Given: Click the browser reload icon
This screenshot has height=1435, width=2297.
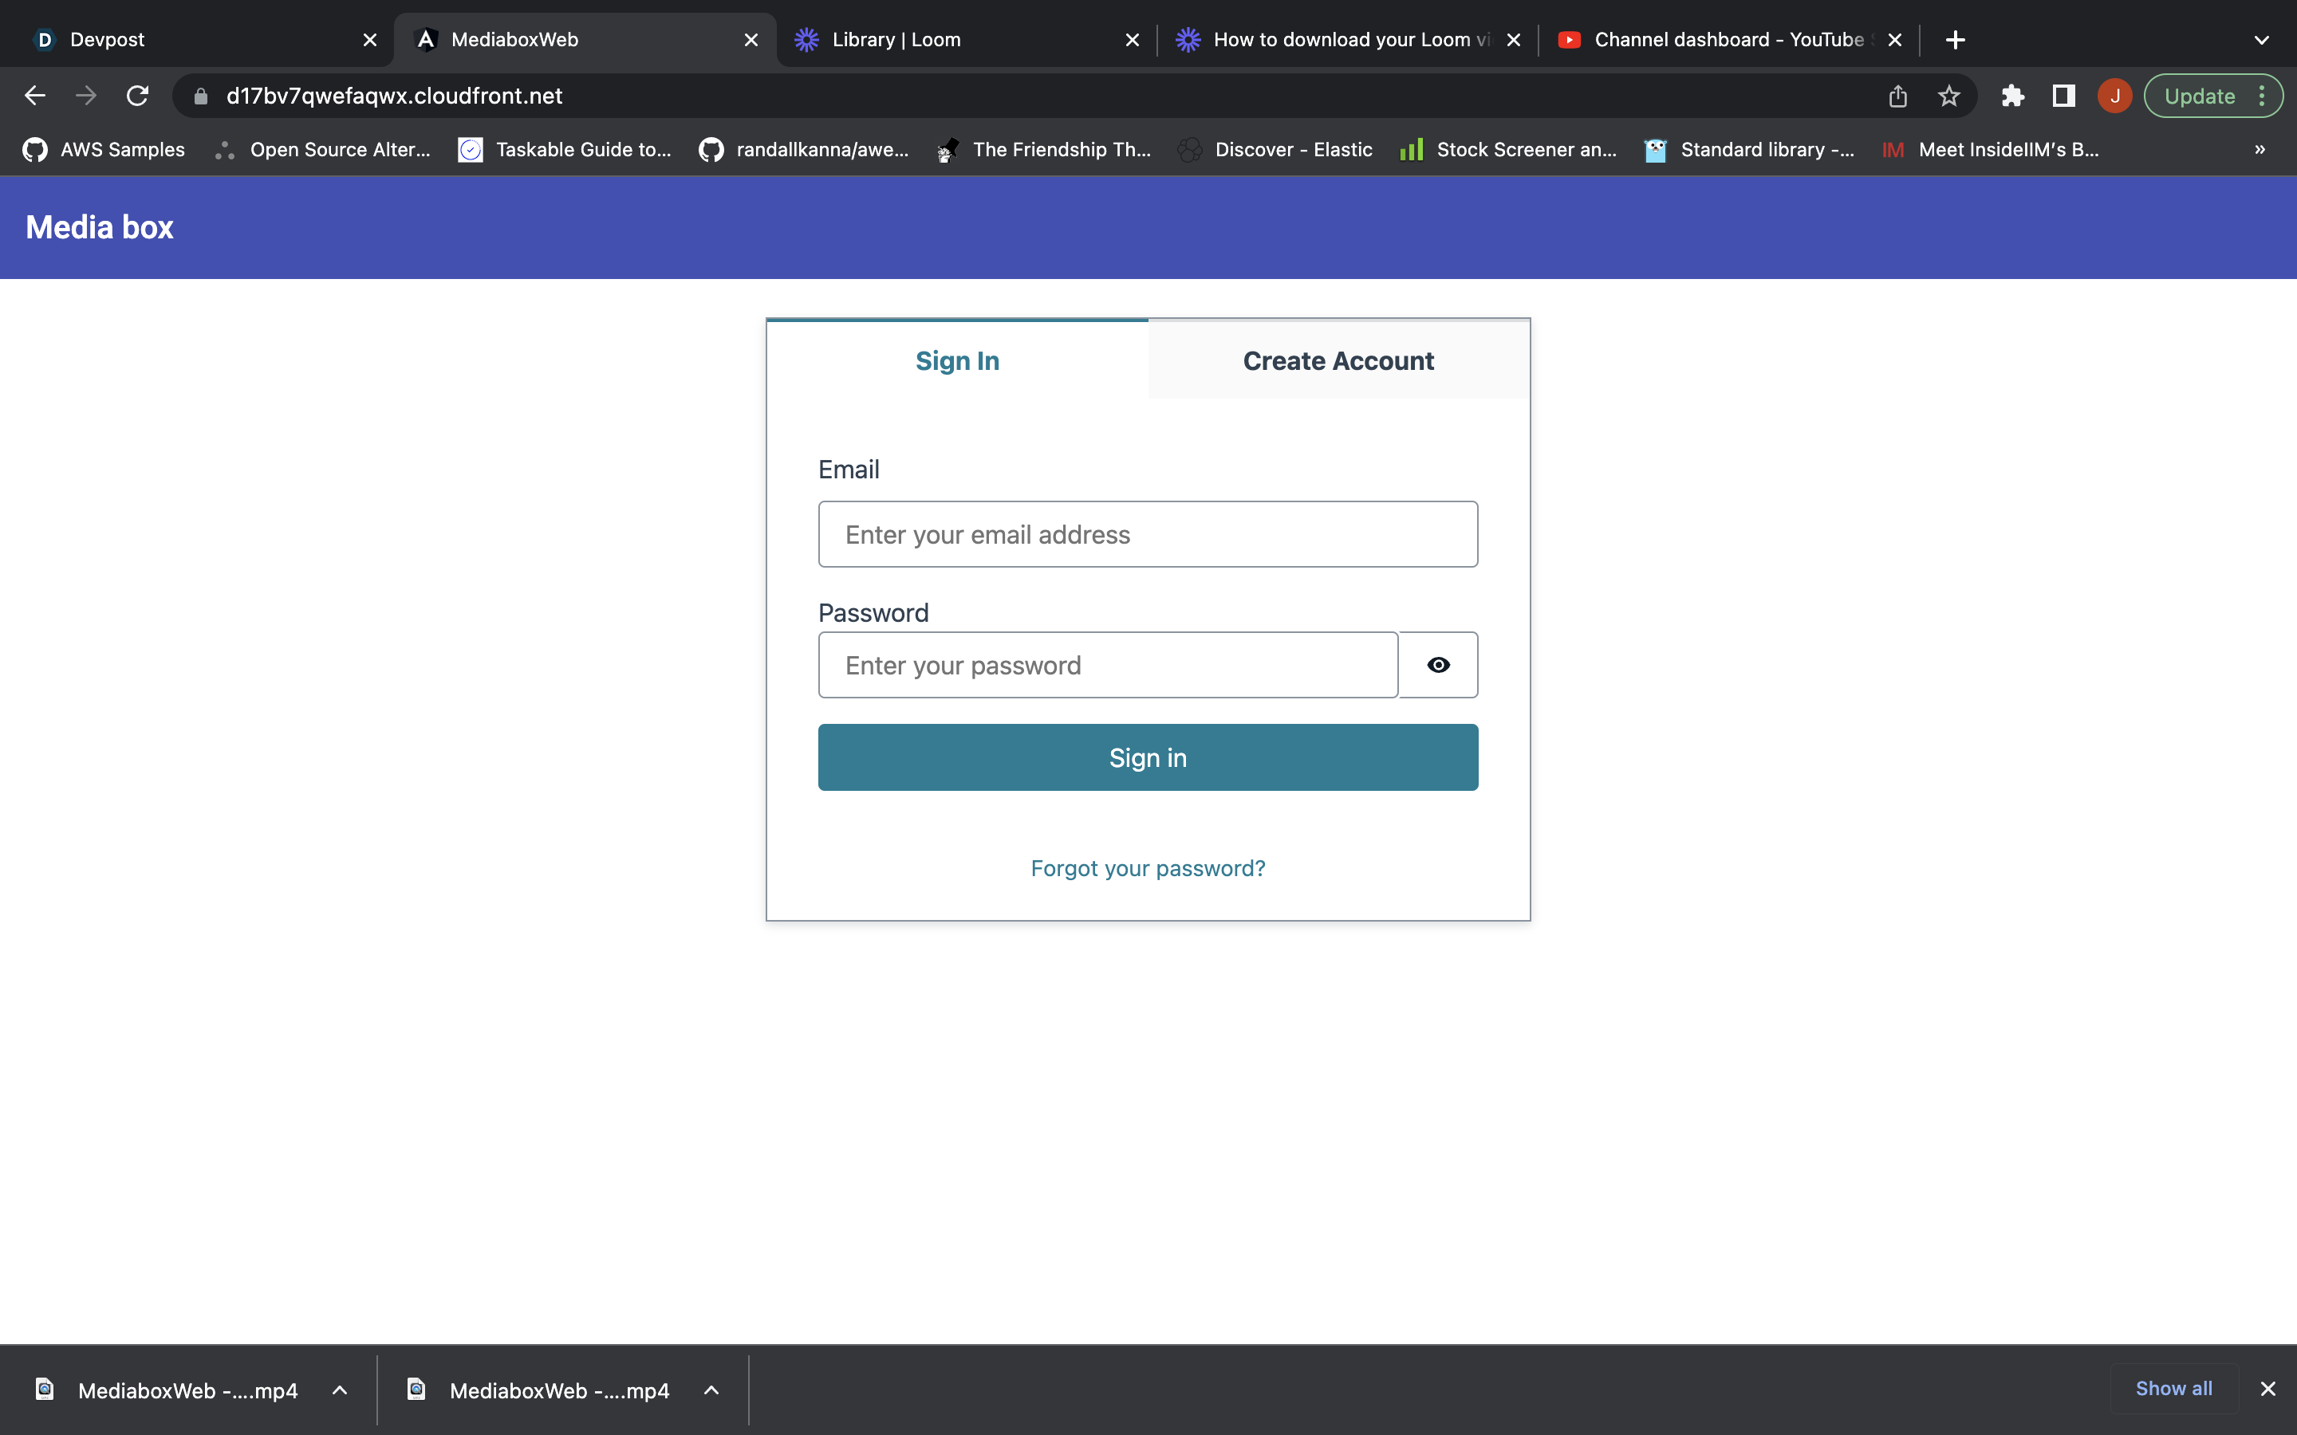Looking at the screenshot, I should (x=138, y=96).
